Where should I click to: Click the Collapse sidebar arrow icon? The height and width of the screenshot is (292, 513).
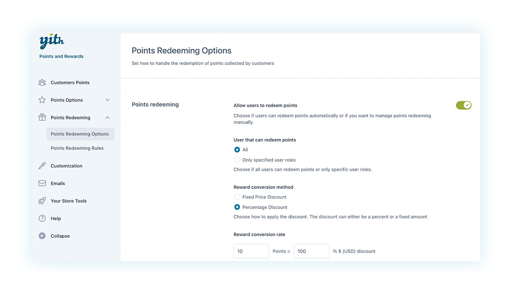coord(42,236)
